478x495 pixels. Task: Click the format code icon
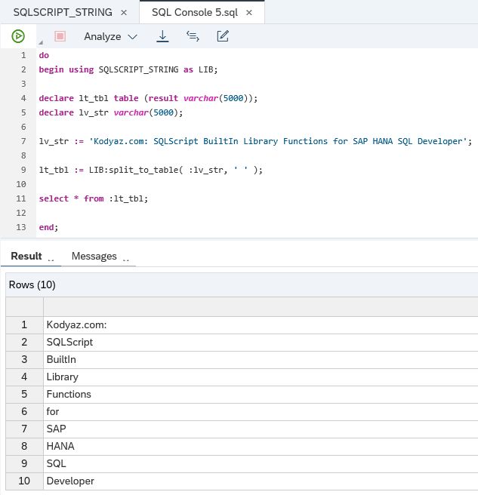click(193, 36)
